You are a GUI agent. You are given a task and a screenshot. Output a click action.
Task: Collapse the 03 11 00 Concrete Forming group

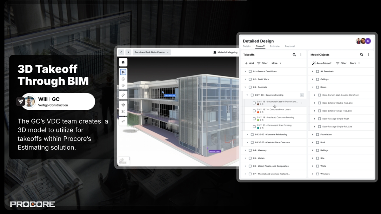[x=247, y=95]
